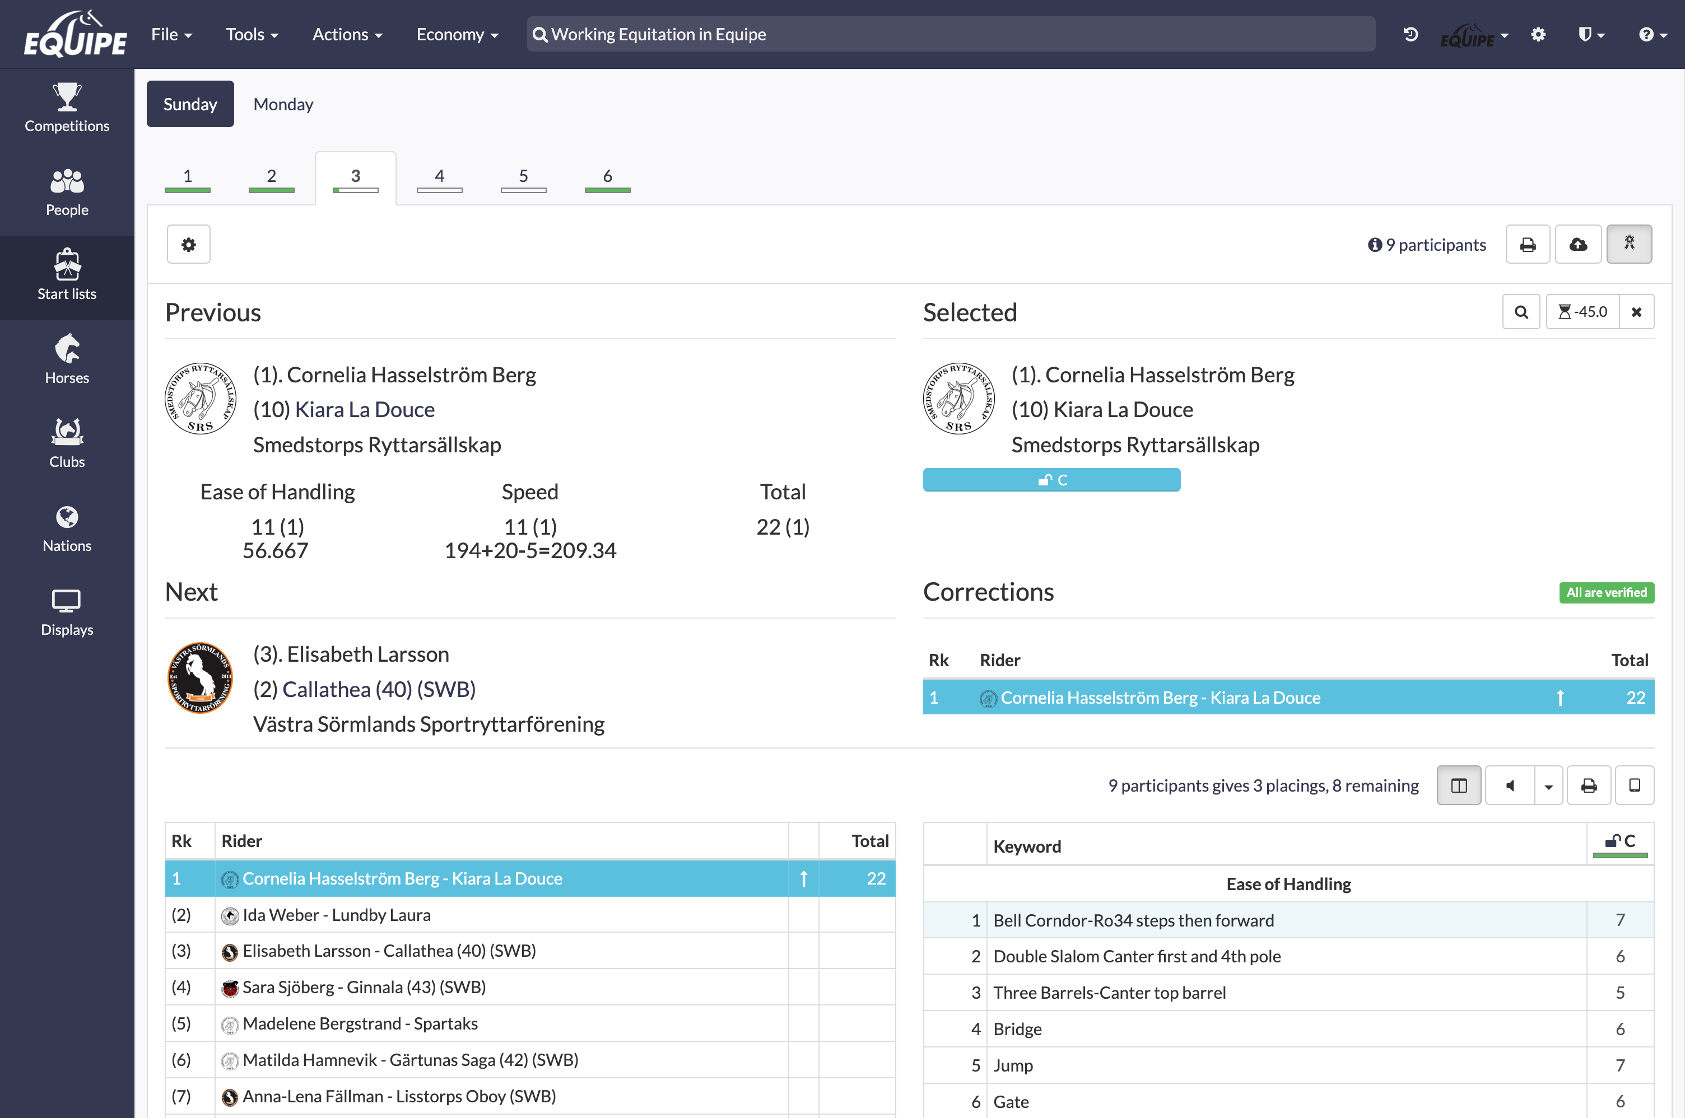Select competition tab 4
1685x1118 pixels.
[x=439, y=177]
